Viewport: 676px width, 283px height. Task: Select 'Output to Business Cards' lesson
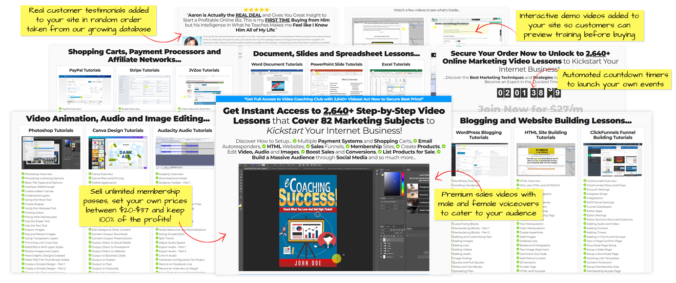107,256
